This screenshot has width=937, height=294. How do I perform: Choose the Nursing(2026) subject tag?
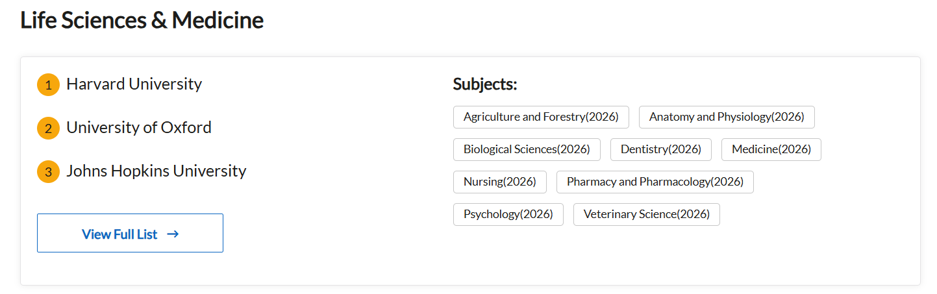point(499,182)
